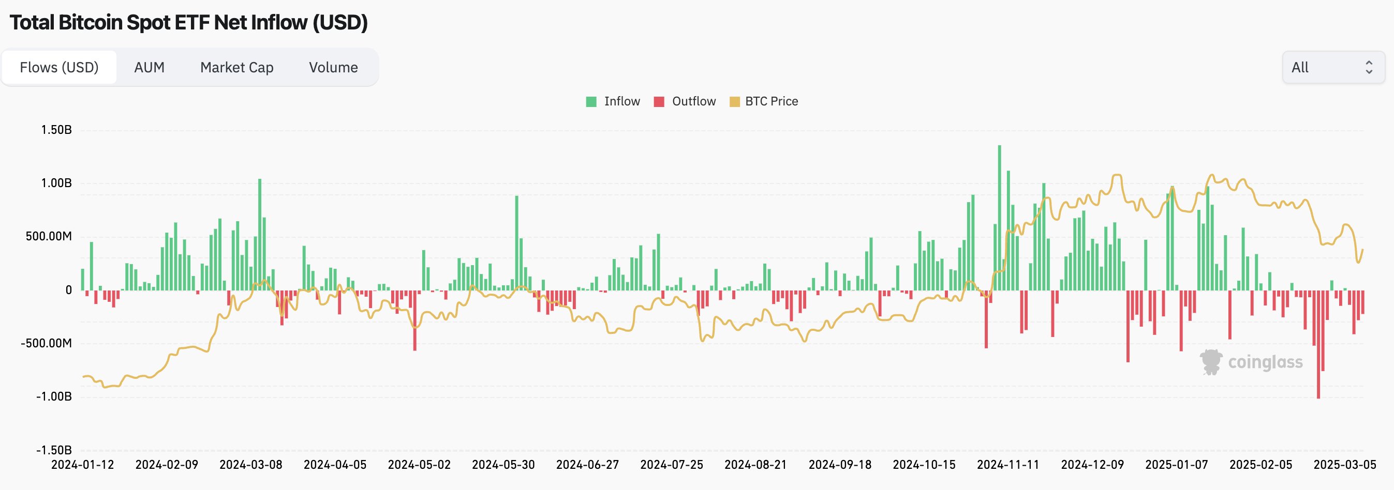Click the tallest green inflow bar of November 2024
The height and width of the screenshot is (490, 1394).
pyautogui.click(x=1000, y=217)
